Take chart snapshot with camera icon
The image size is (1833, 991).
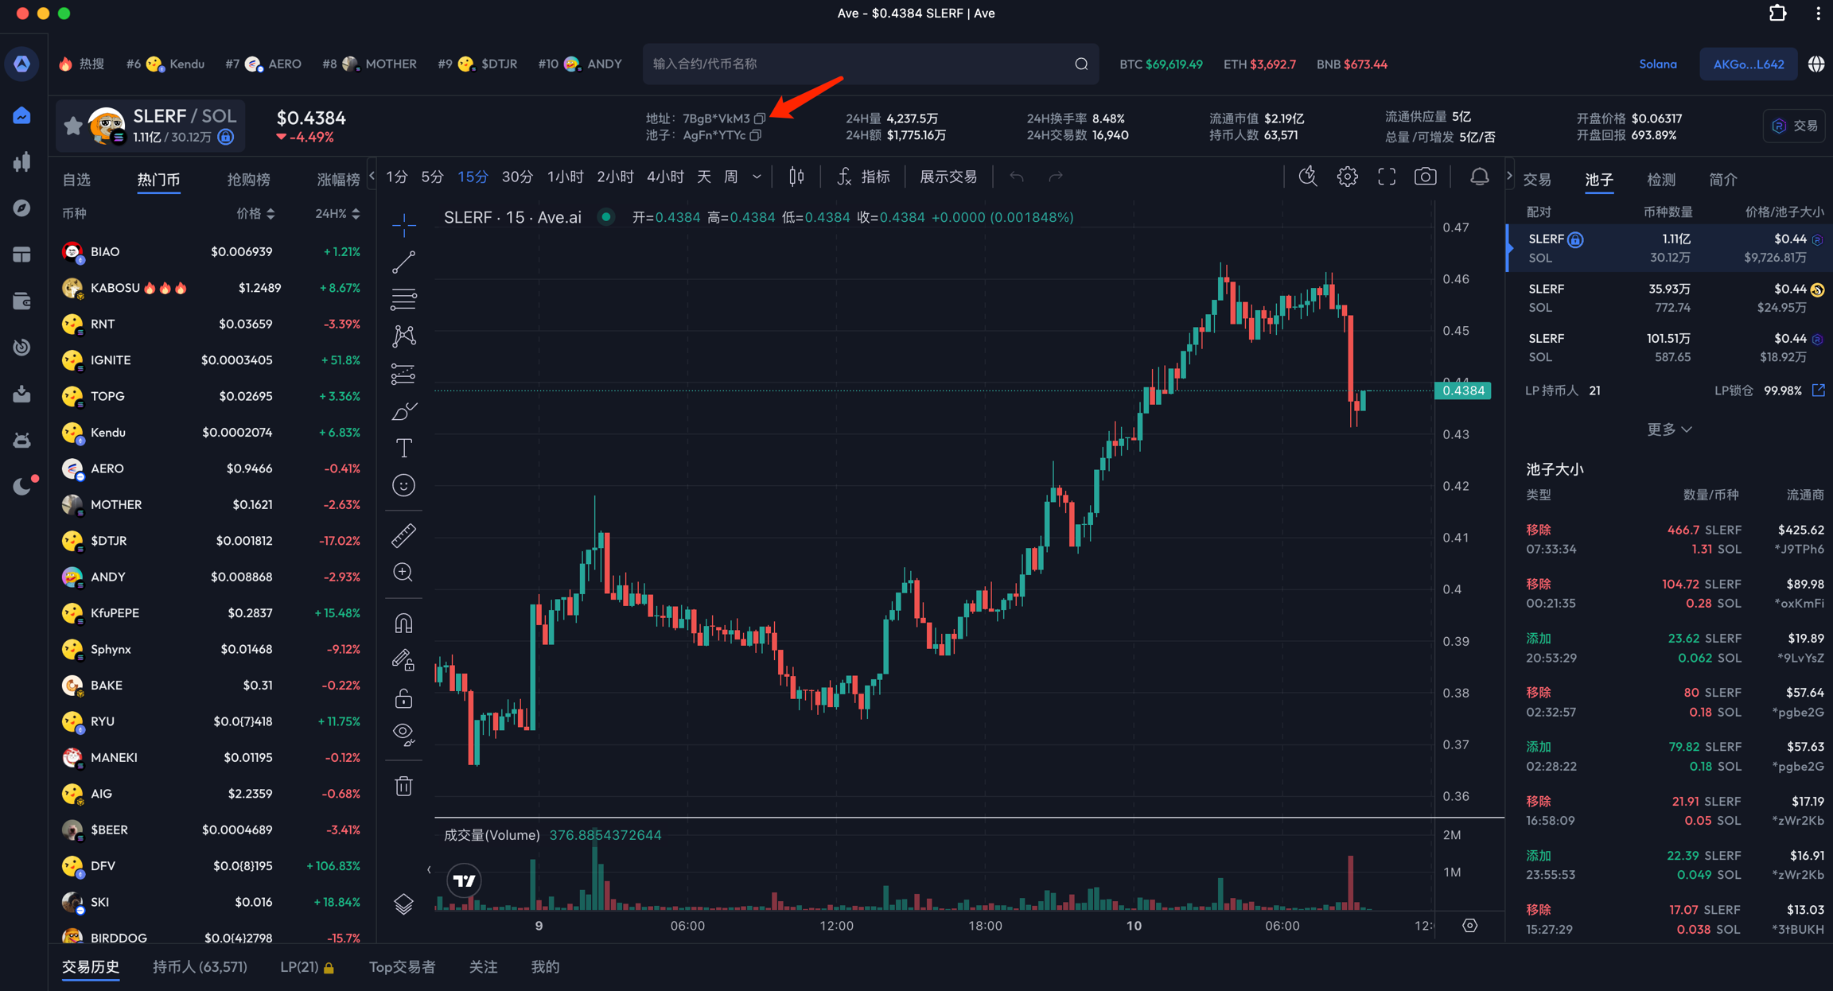(1425, 177)
